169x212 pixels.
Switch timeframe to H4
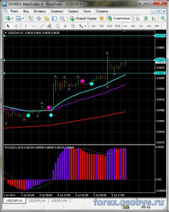pos(133,26)
